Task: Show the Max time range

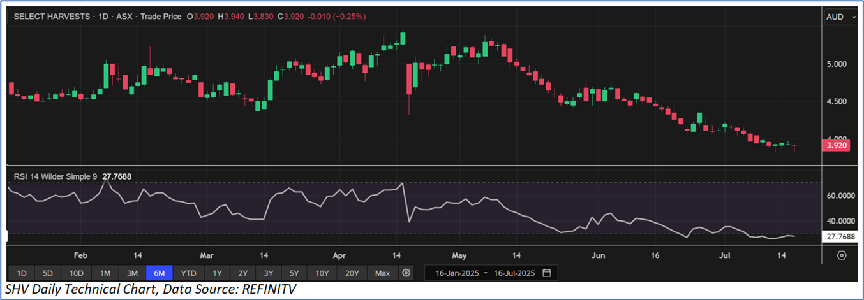Action: (382, 273)
